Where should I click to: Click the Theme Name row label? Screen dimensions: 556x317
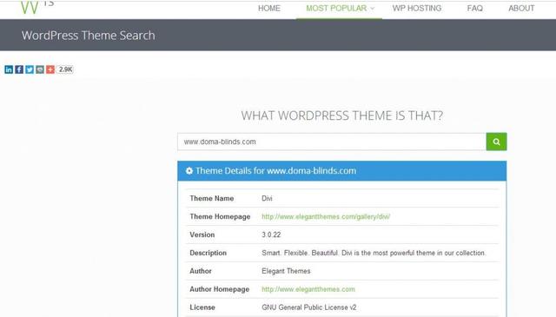pos(212,199)
